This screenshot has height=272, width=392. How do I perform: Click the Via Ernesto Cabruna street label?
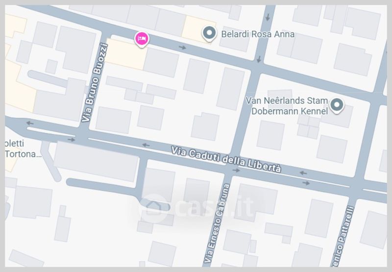coord(217,223)
